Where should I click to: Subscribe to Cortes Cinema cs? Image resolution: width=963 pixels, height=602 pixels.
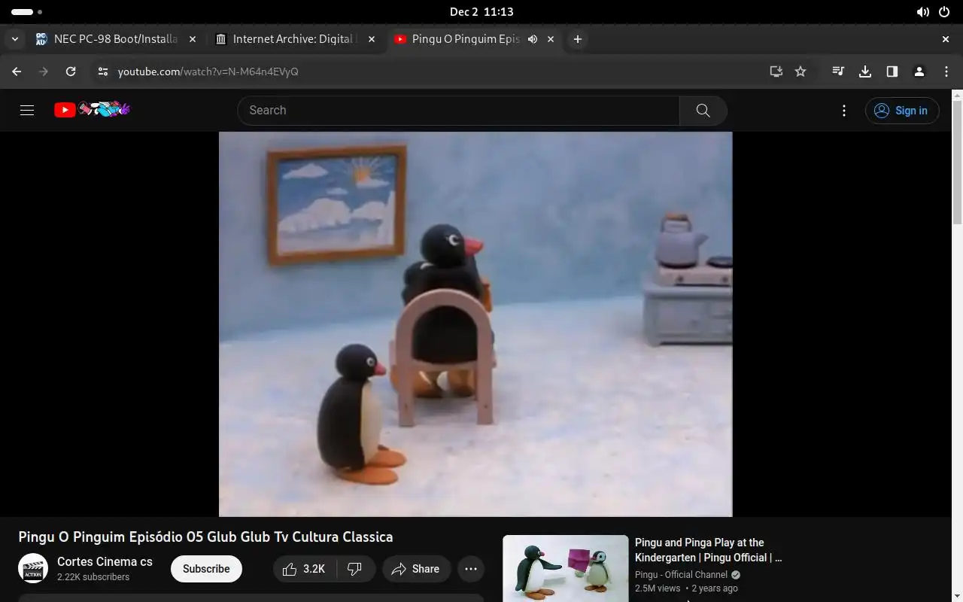pyautogui.click(x=206, y=569)
